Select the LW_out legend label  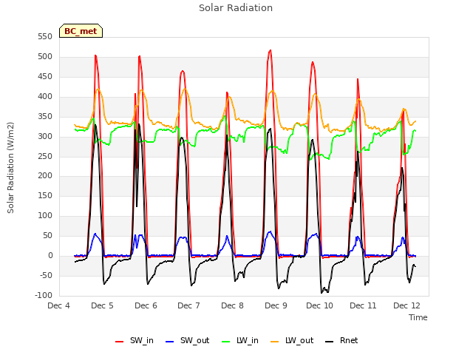pos(299,340)
